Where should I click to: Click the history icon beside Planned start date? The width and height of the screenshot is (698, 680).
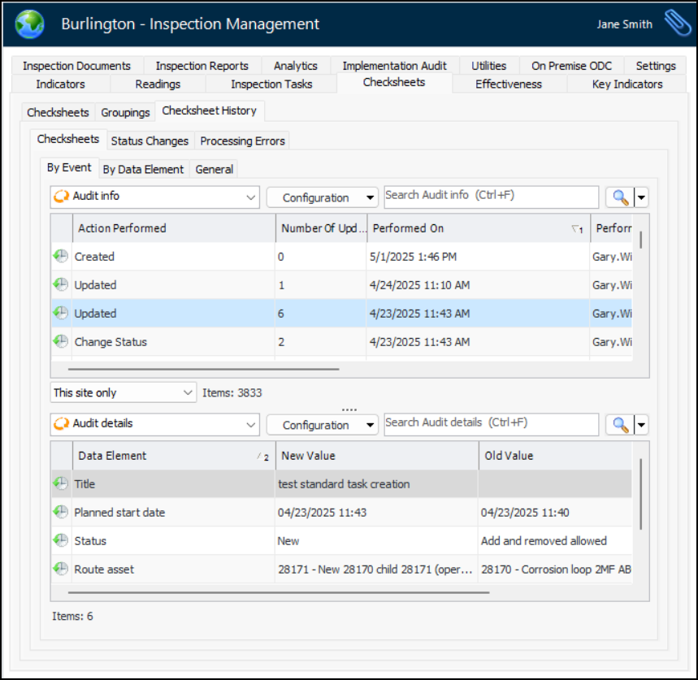pyautogui.click(x=61, y=513)
